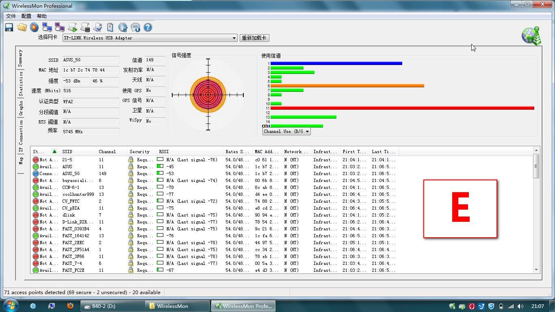Open the adapter selection dropdown

coord(234,38)
